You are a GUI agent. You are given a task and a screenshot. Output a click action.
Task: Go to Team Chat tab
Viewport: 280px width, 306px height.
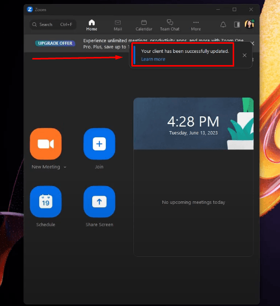click(170, 25)
